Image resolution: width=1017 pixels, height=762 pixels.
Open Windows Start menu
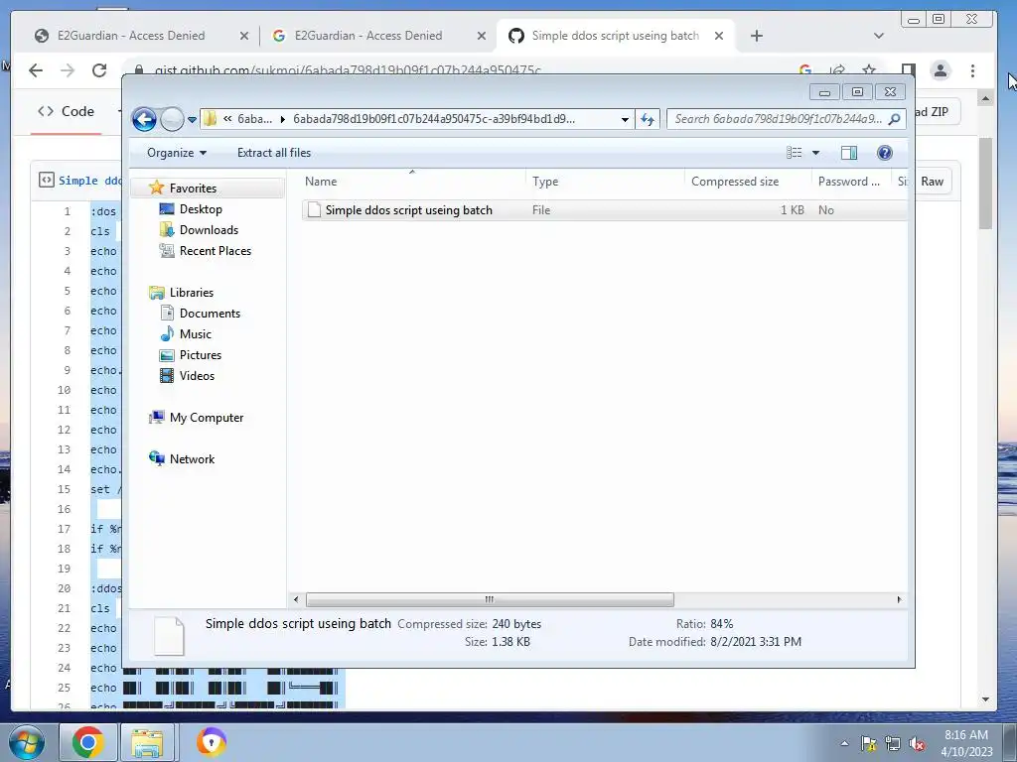tap(26, 742)
